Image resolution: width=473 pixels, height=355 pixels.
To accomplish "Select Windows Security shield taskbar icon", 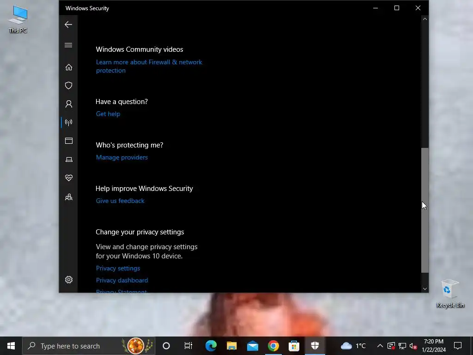I will point(315,346).
